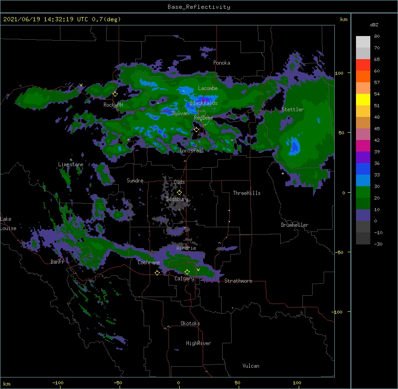Click the asterisk marker above Limestone label
Image resolution: width=398 pixels, height=389 pixels.
point(71,160)
